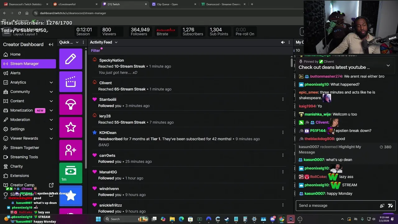Open Streaming Tools in the sidebar

tap(28, 157)
